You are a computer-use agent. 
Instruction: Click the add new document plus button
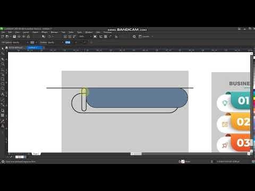(x=44, y=48)
